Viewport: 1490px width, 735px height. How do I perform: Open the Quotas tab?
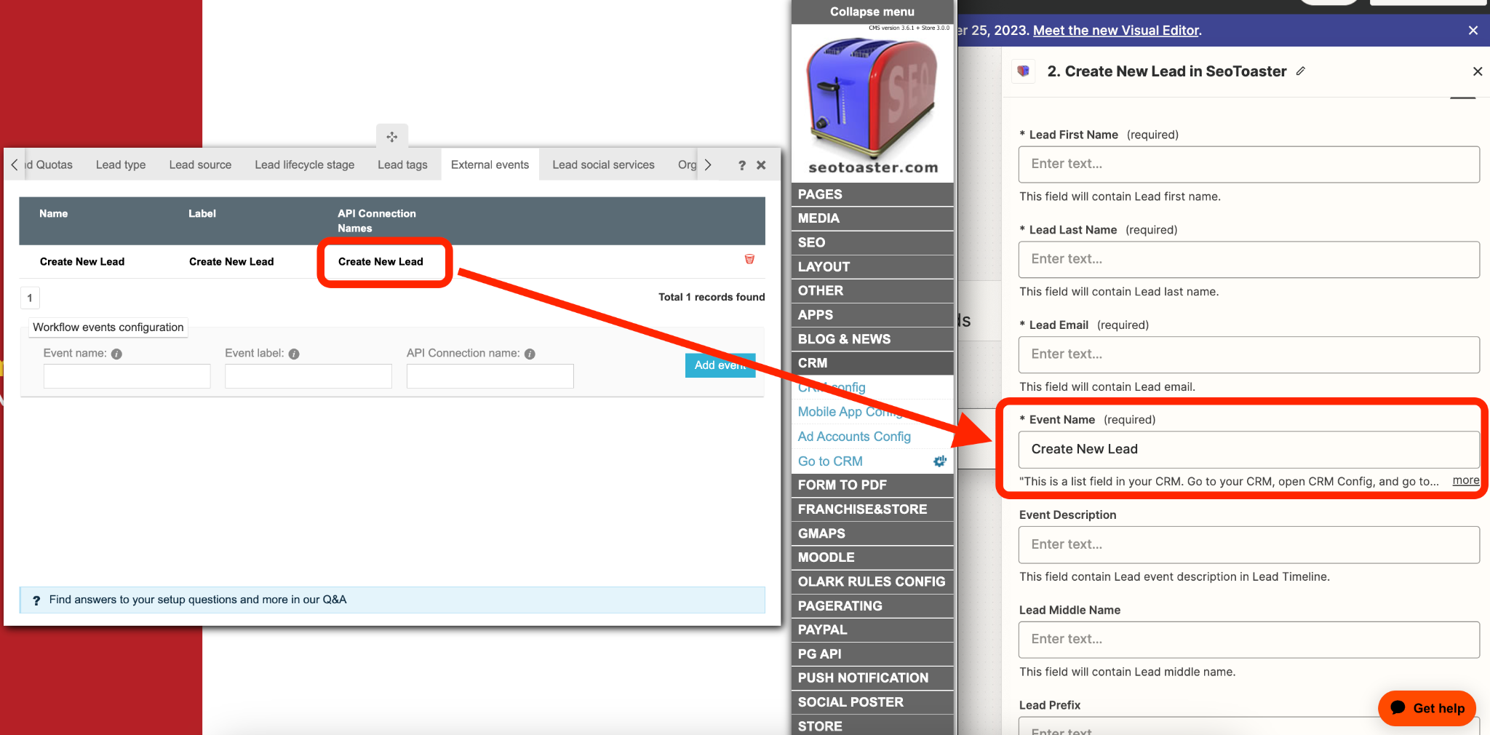(49, 164)
